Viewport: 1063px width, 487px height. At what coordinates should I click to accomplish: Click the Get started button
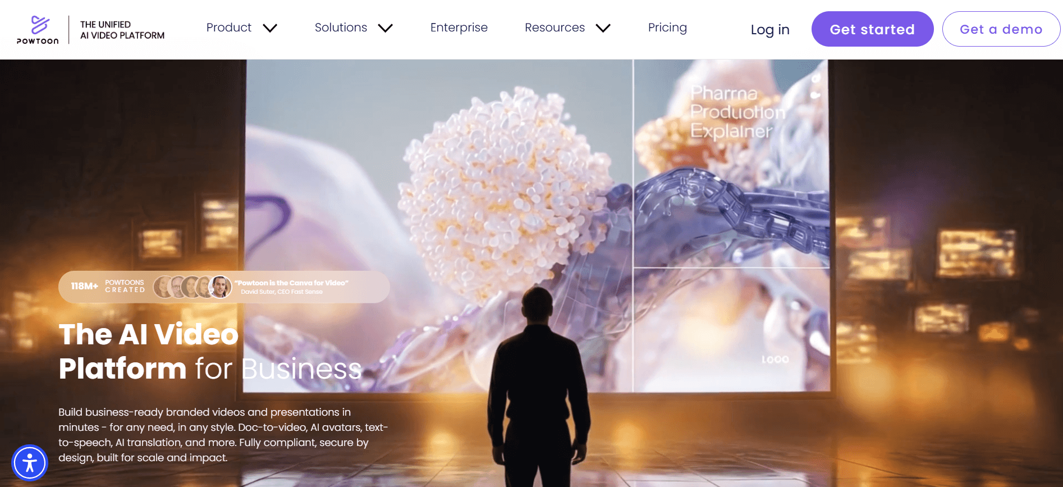[x=872, y=29]
